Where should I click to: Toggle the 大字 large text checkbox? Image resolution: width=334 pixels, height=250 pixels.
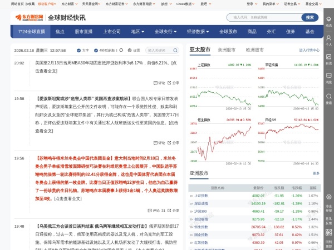click(77, 50)
